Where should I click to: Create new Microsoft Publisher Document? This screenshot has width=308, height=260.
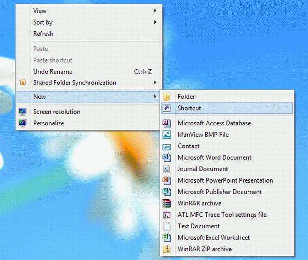coord(227,192)
